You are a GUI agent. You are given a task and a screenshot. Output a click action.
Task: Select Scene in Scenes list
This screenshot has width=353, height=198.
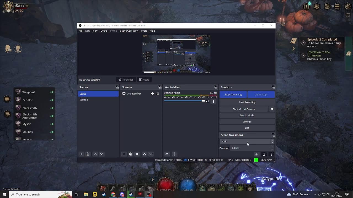click(98, 94)
